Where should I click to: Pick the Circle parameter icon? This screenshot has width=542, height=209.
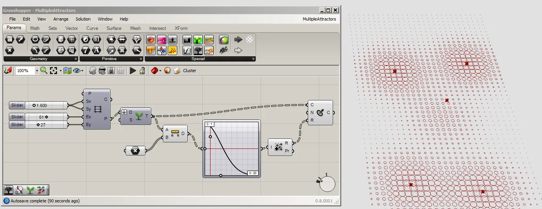click(35, 40)
